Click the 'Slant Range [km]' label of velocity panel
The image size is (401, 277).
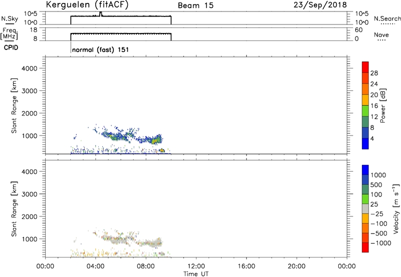[x=14, y=209]
